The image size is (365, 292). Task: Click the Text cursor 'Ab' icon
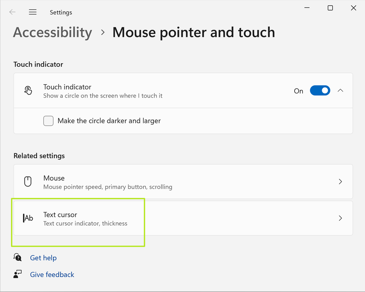(x=28, y=218)
